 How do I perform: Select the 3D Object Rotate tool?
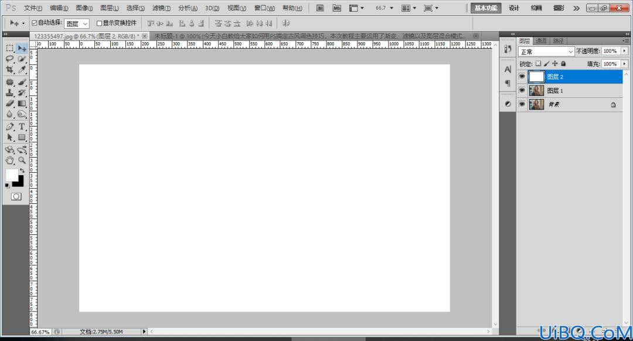[10, 150]
